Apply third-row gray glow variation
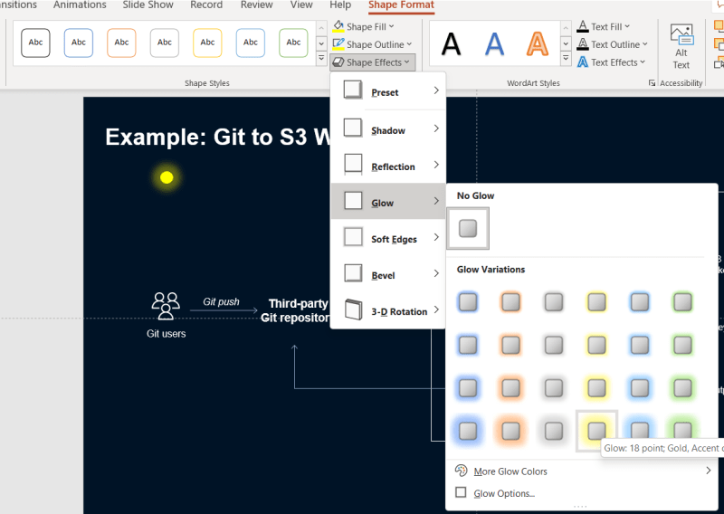This screenshot has height=514, width=724. coord(554,388)
